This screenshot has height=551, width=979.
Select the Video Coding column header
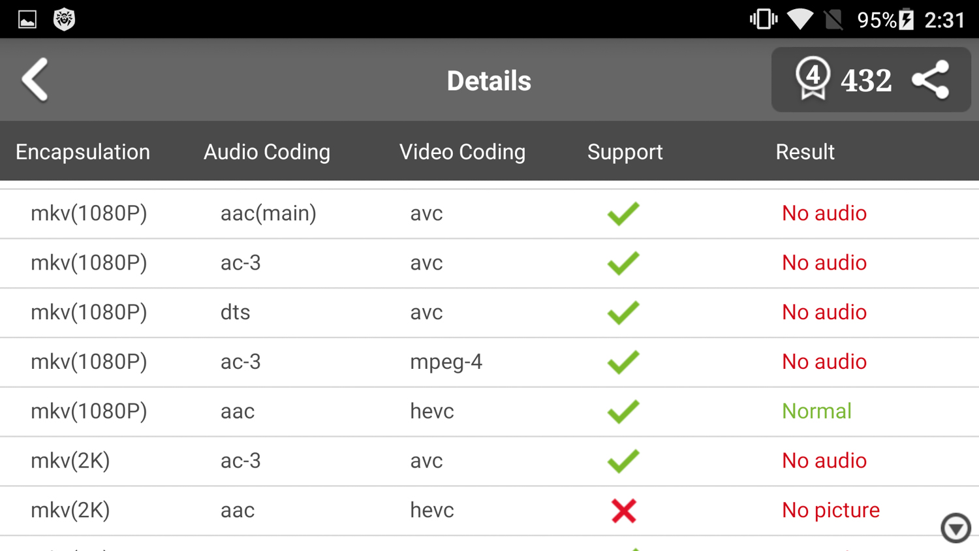tap(462, 152)
